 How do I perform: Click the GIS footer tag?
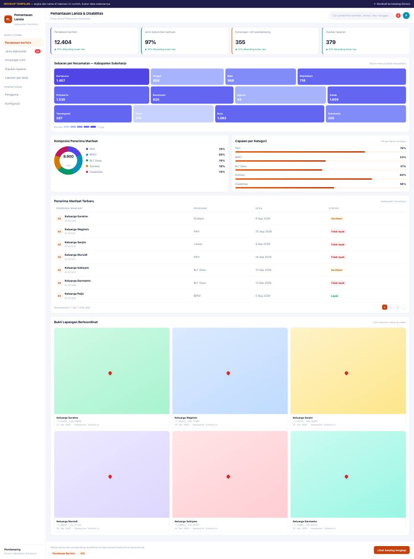[82, 553]
